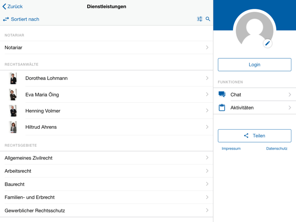Open Allgemeines Zivilrecht
Screen dimensions: 296x222
coord(107,158)
